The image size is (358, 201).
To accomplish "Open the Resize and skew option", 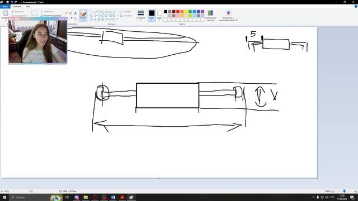I will pyautogui.click(x=51, y=16).
